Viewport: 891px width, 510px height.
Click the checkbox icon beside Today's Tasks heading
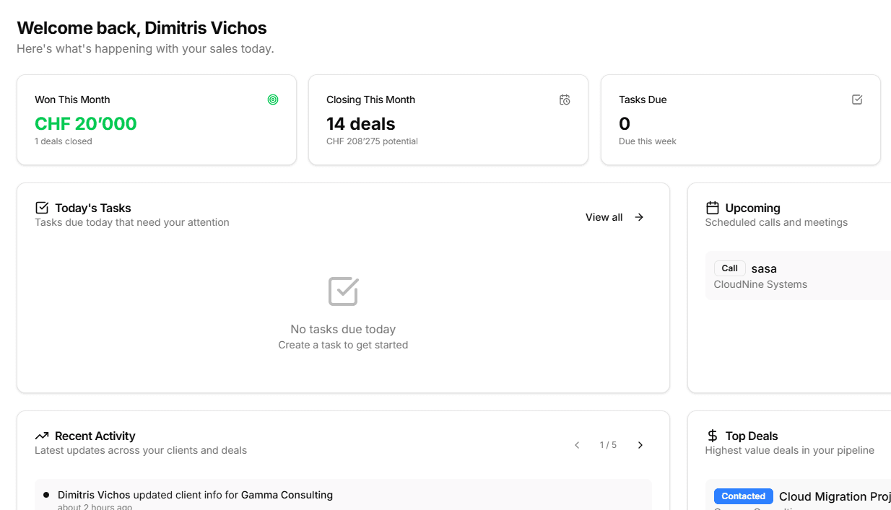point(42,207)
